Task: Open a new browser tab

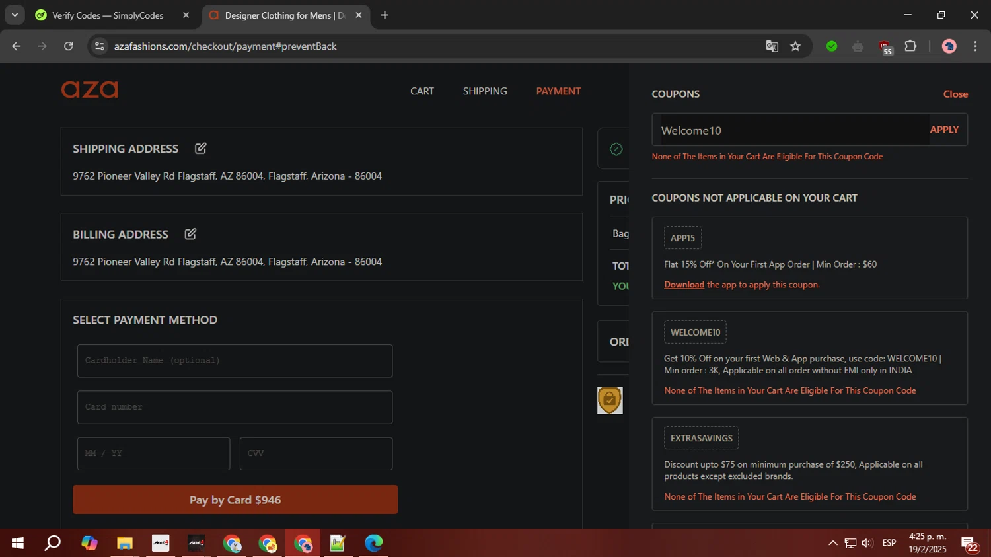Action: [x=385, y=15]
